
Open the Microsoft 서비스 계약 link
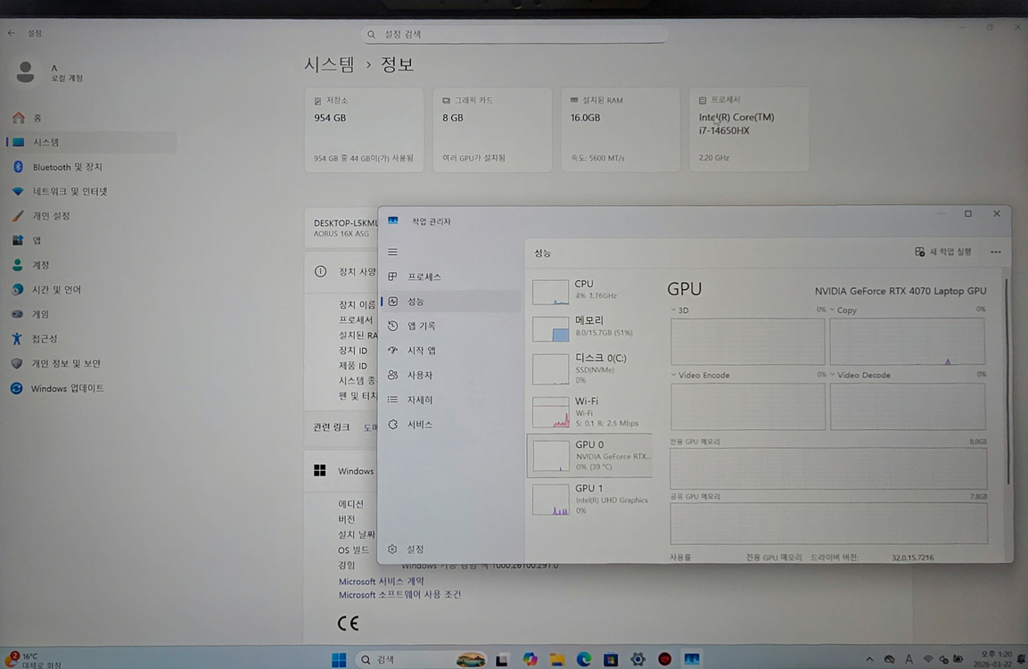[x=381, y=582]
